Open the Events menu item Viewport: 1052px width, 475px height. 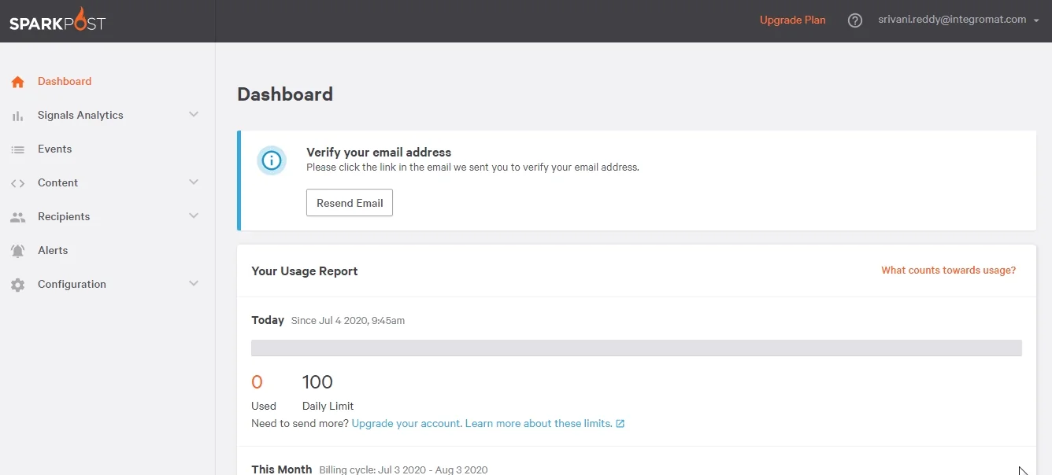(54, 149)
